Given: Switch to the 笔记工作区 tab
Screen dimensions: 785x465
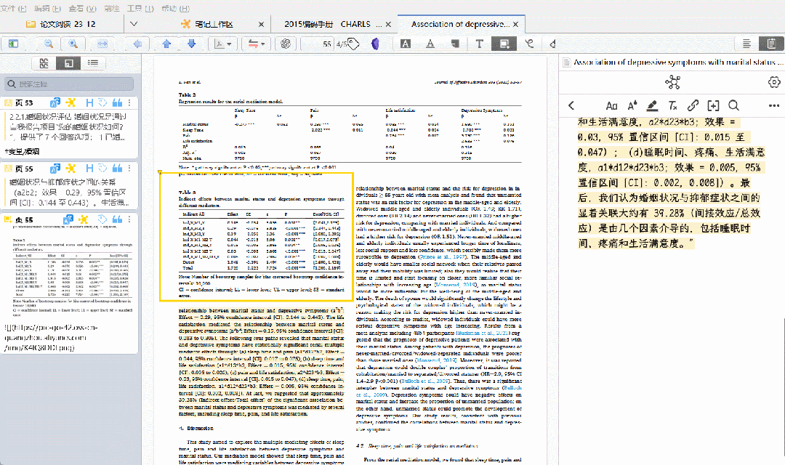Looking at the screenshot, I should pos(214,24).
